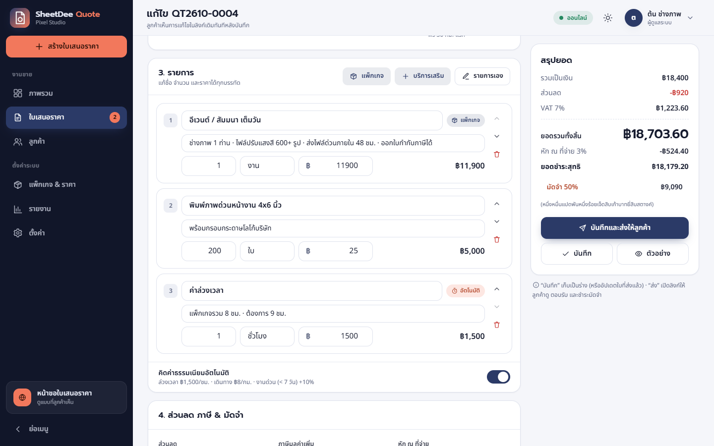Screen dimensions: 714x446
Task: Edit the unit price 11900 field
Action: [x=336, y=166]
